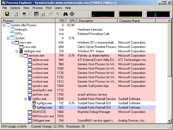Collapse the services.exe tree node
The image size is (173, 130).
(21, 56)
